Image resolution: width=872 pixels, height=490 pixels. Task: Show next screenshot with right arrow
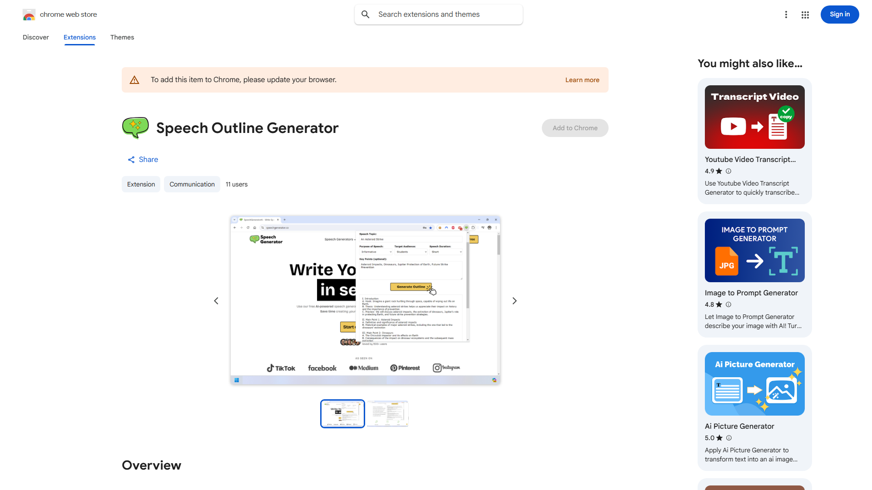click(515, 301)
